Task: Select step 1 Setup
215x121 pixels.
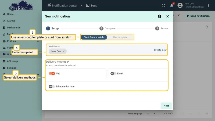Action: click(52, 29)
